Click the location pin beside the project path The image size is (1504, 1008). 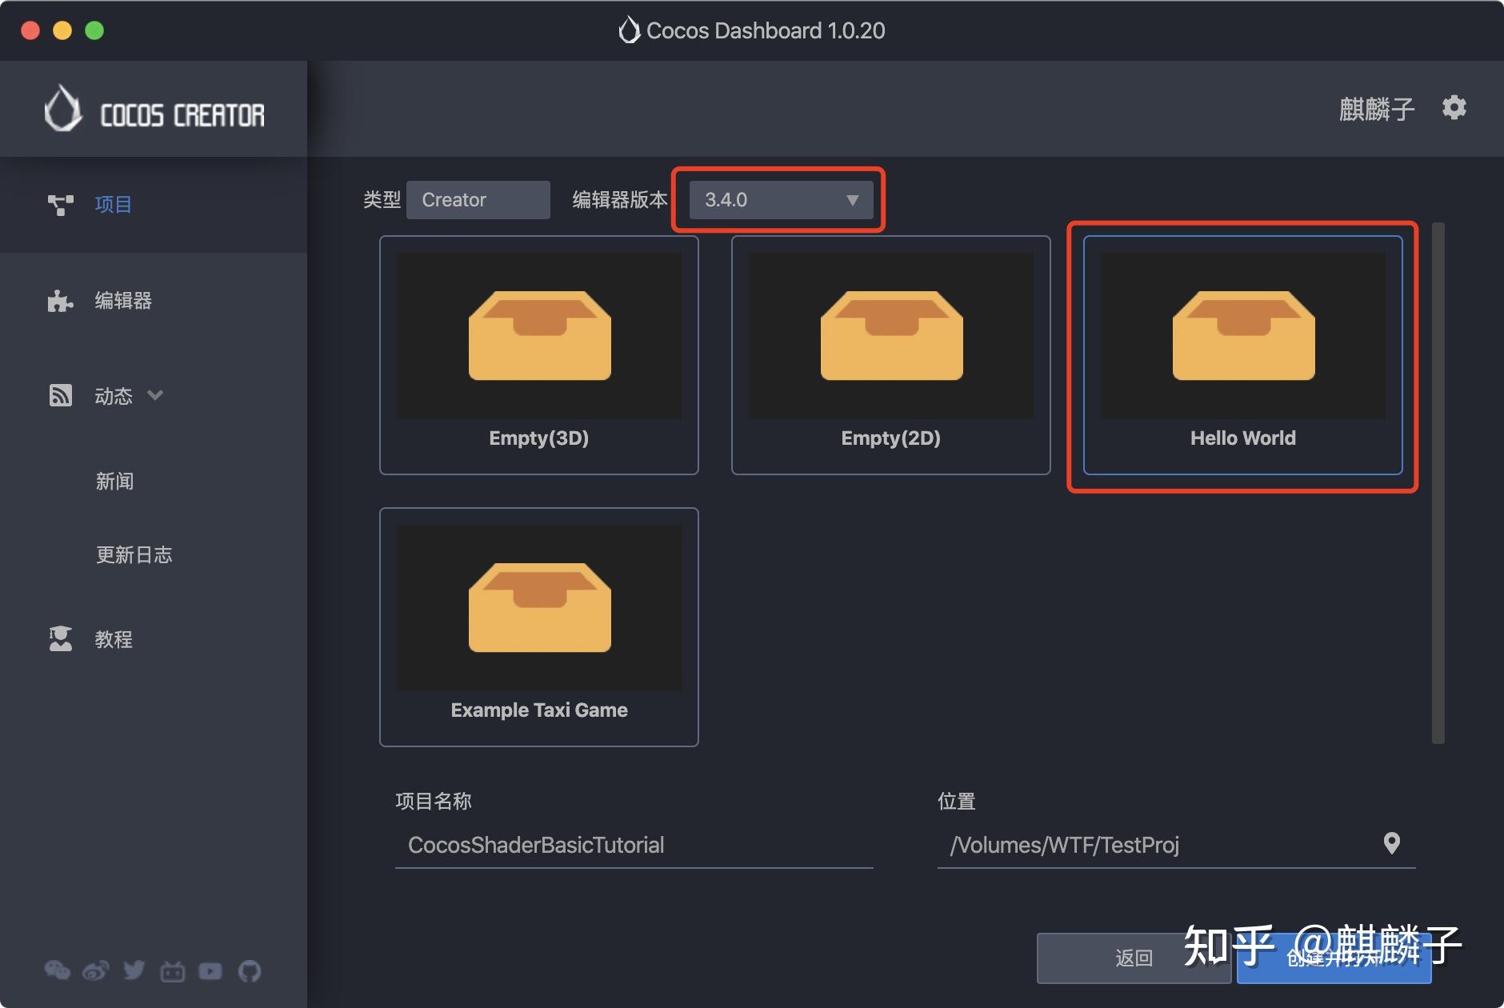1392,844
